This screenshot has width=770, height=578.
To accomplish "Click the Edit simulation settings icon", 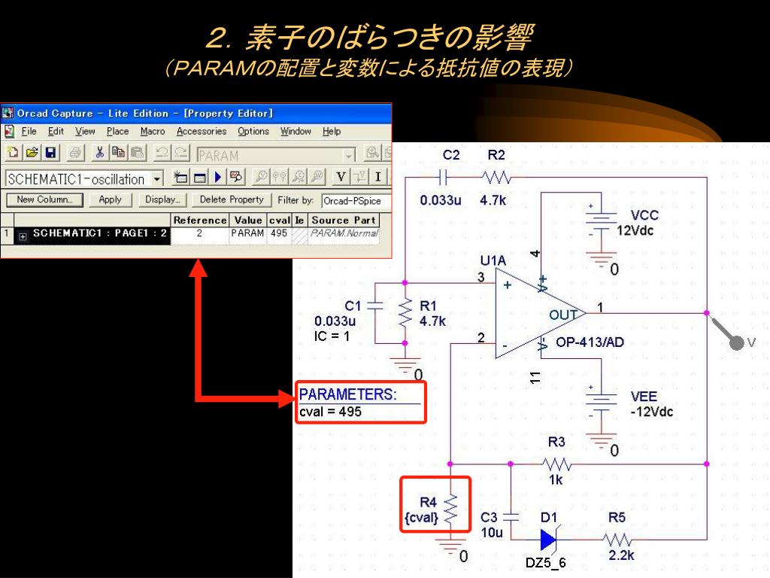I will [x=199, y=177].
